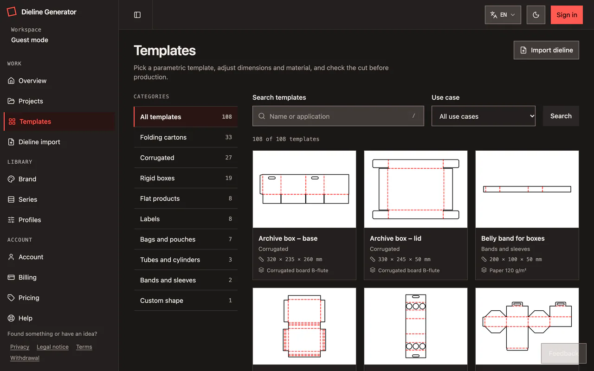The image size is (594, 371).
Task: Select the All templates category
Action: 186,117
